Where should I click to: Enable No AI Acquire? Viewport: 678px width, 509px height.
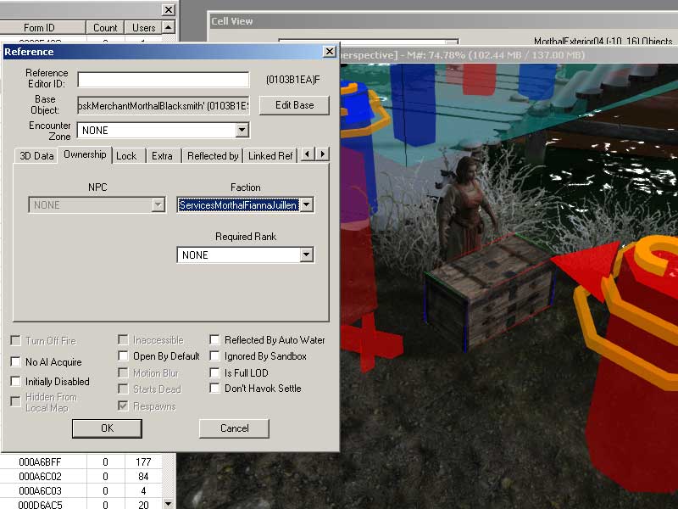pos(15,361)
